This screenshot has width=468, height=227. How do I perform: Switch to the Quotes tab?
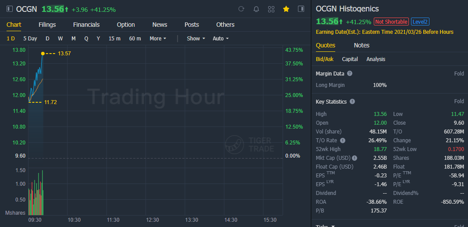(325, 46)
